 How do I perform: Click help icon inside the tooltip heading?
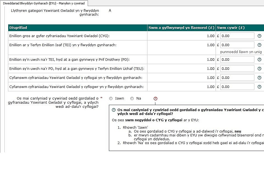point(114,110)
